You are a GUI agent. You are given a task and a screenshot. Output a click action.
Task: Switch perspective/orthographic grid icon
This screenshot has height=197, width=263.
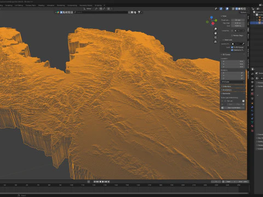point(215,42)
